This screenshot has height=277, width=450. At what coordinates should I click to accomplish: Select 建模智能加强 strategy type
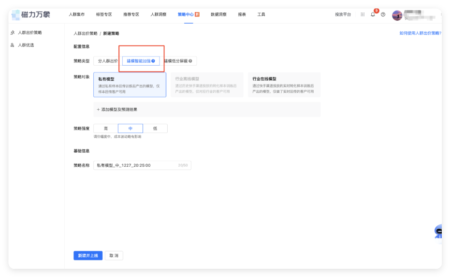pyautogui.click(x=141, y=61)
